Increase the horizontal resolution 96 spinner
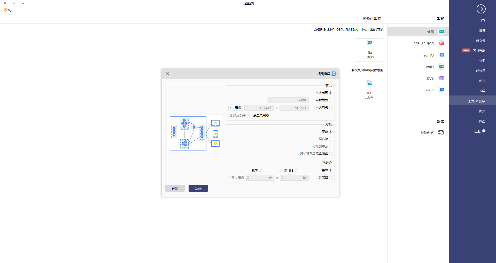The width and height of the screenshot is (496, 263). [x=282, y=177]
